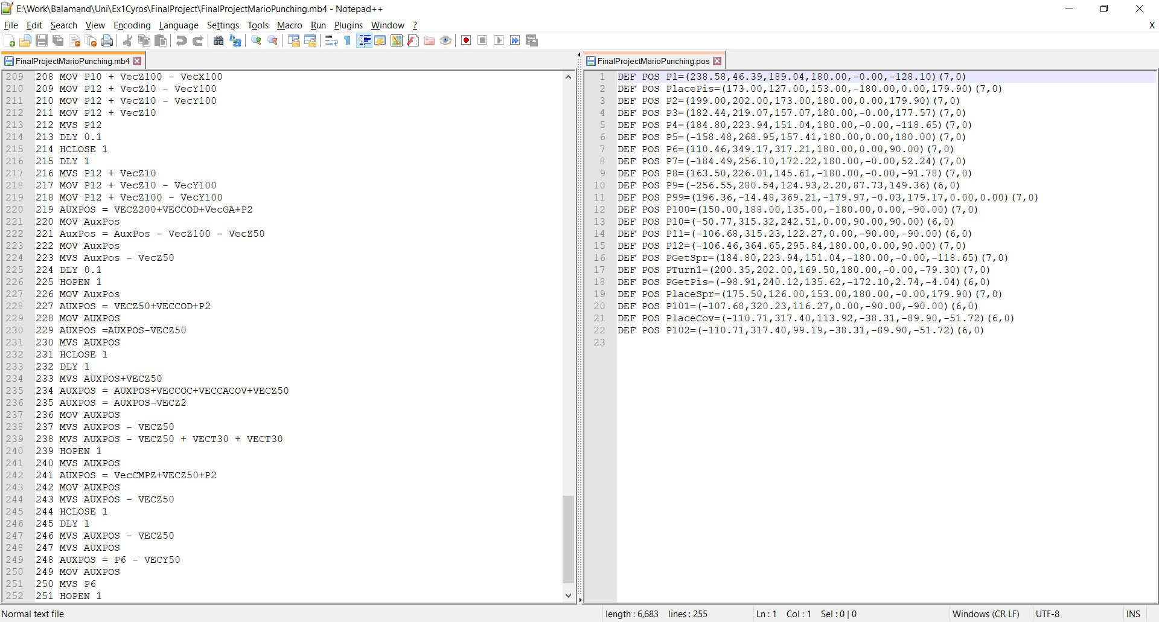Click the 'Normal text file' status label
The width and height of the screenshot is (1159, 622).
pyautogui.click(x=33, y=614)
